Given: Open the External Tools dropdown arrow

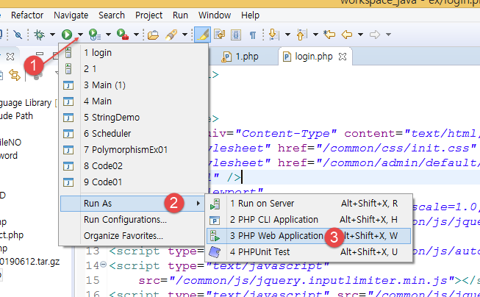Looking at the screenshot, I should tap(136, 35).
